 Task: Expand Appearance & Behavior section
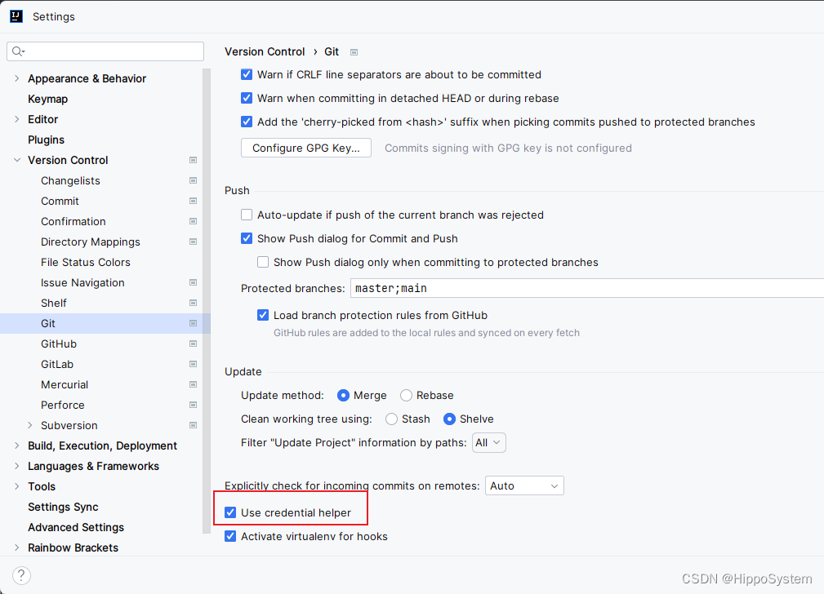[17, 78]
